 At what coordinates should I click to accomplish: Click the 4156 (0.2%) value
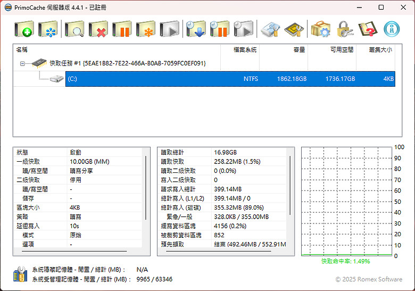tap(230, 226)
